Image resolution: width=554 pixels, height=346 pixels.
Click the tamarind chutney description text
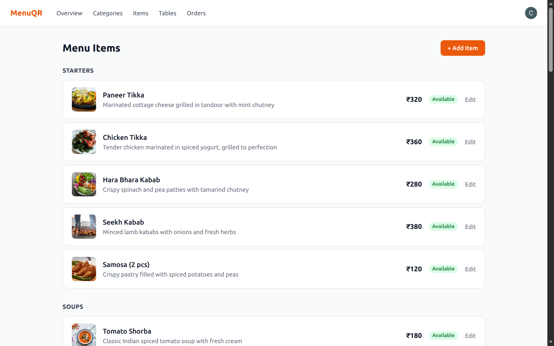coord(176,190)
